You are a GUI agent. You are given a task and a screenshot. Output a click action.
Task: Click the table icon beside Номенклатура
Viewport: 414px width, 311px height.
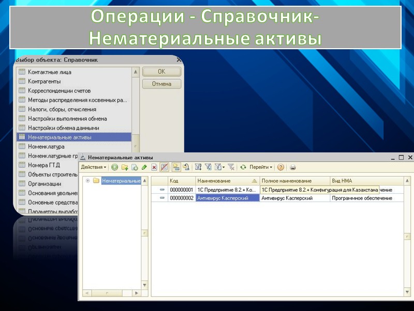click(22, 146)
